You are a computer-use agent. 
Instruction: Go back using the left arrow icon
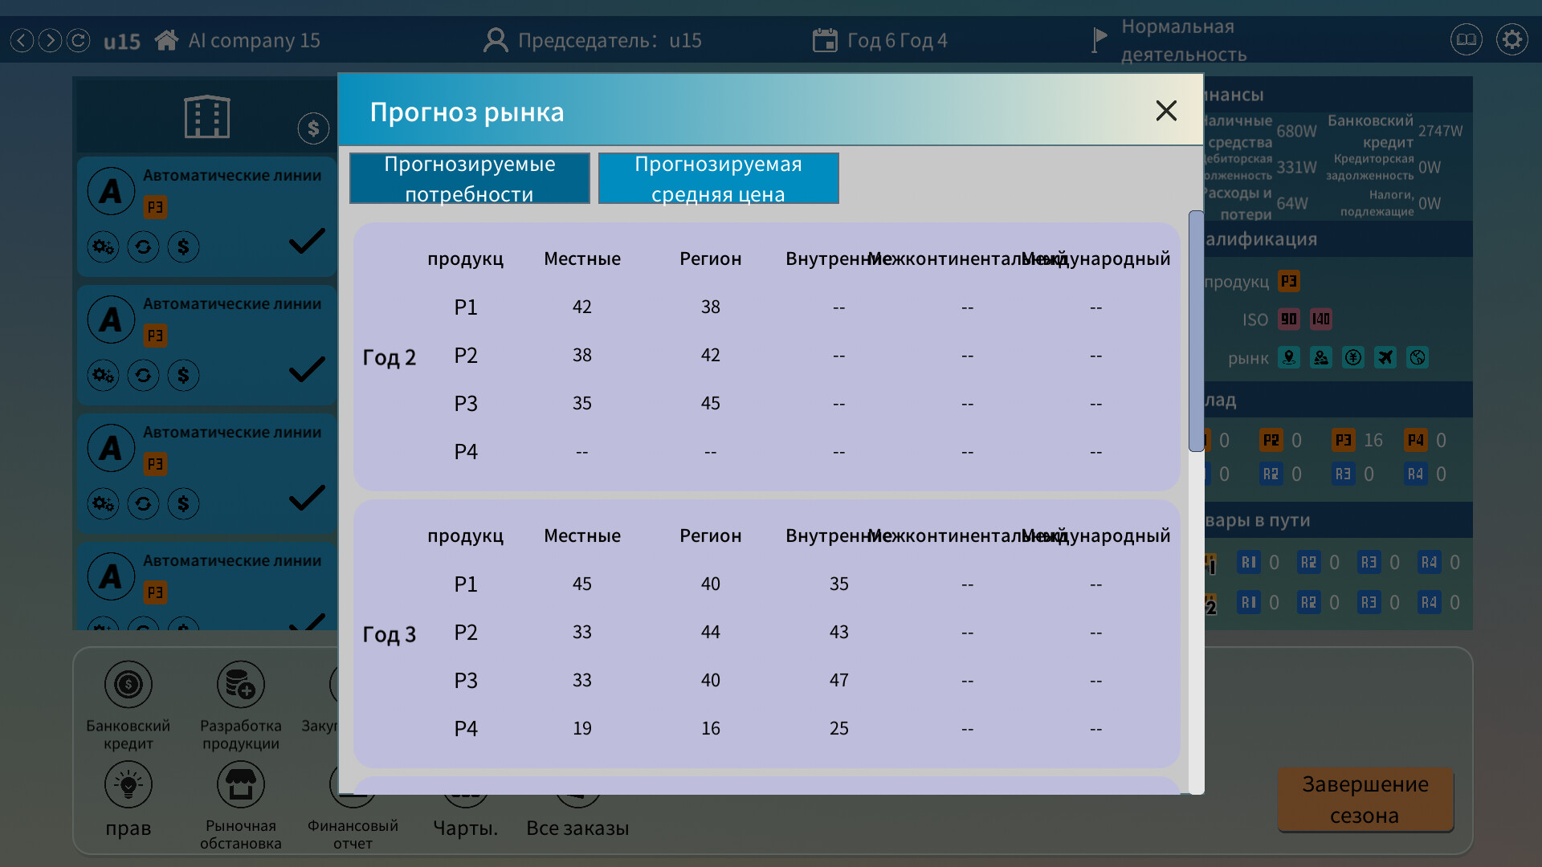22,40
